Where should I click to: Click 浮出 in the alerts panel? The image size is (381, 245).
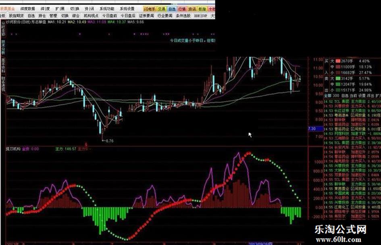point(371,96)
